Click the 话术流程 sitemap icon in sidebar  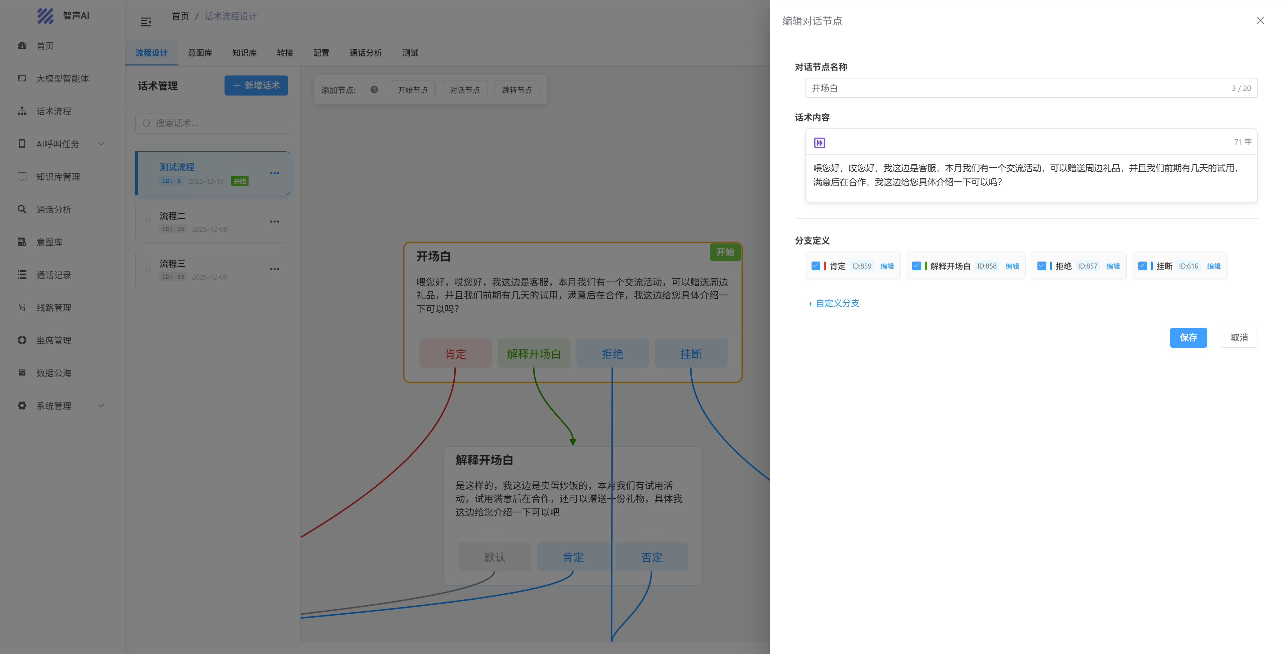pyautogui.click(x=22, y=111)
